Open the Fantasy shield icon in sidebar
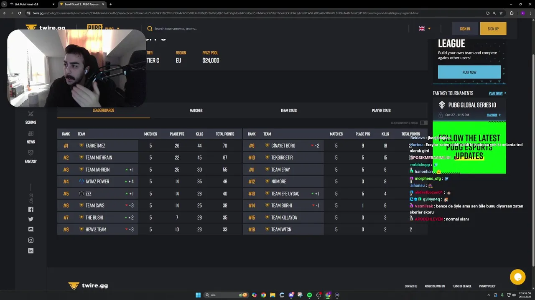535x300 pixels. tap(31, 153)
